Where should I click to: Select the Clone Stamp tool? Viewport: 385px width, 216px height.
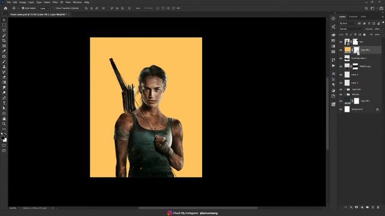pyautogui.click(x=4, y=67)
